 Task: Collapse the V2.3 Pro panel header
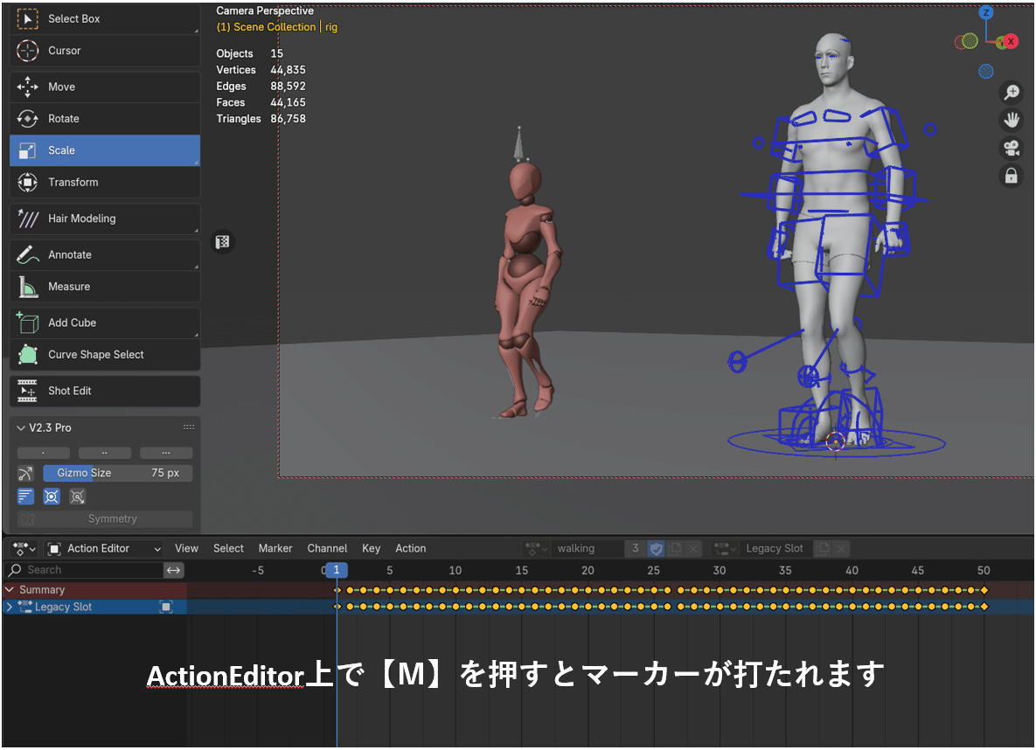[x=22, y=427]
